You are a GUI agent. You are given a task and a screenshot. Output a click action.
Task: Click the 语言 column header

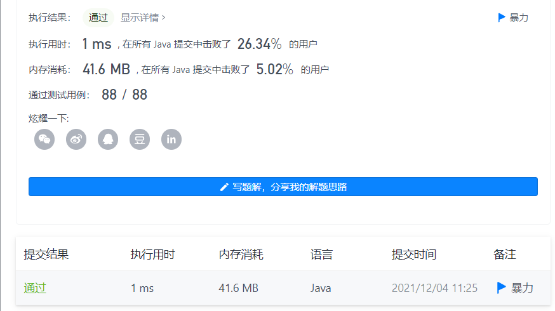(321, 255)
